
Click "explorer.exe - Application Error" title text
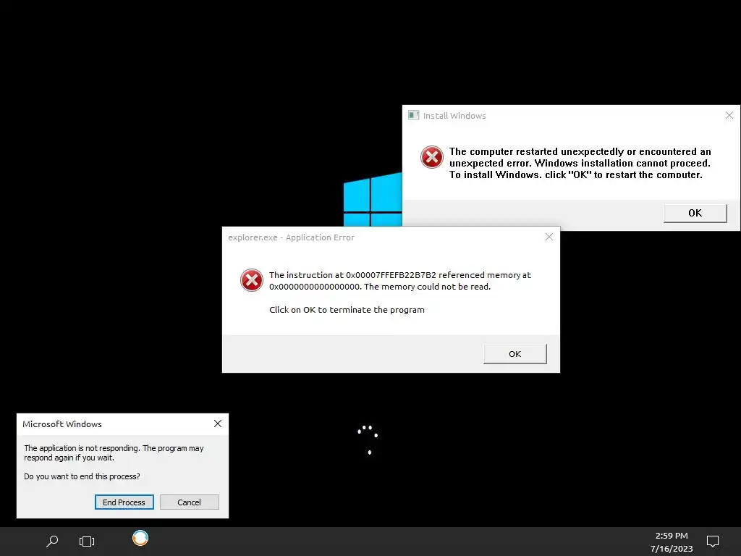pos(291,237)
